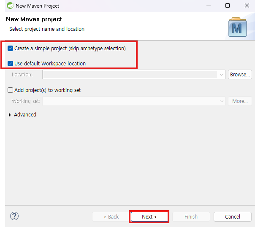Click the Finish button
This screenshot has height=227, width=255.
[x=191, y=216]
